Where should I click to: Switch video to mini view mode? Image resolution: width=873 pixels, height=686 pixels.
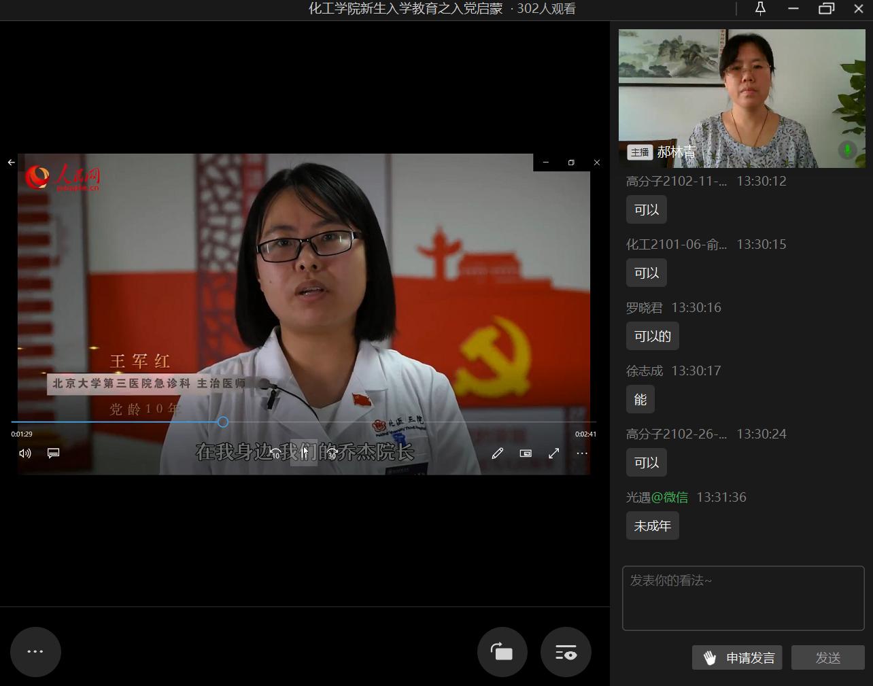coord(526,453)
